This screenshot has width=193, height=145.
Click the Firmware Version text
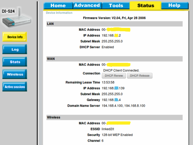[114, 18]
